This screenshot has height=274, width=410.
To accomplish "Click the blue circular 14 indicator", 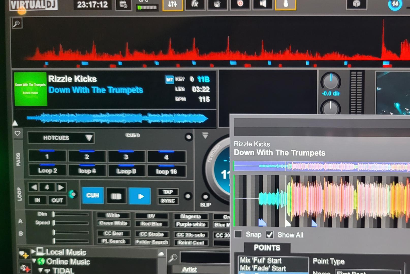I will click(395, 4).
